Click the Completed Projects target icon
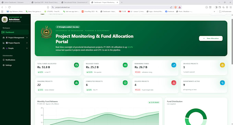The width and height of the screenshot is (233, 125). click(125, 83)
